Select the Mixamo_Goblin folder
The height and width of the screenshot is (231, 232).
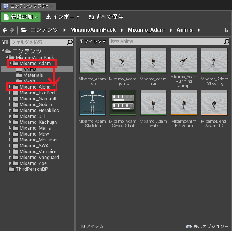(x=32, y=104)
